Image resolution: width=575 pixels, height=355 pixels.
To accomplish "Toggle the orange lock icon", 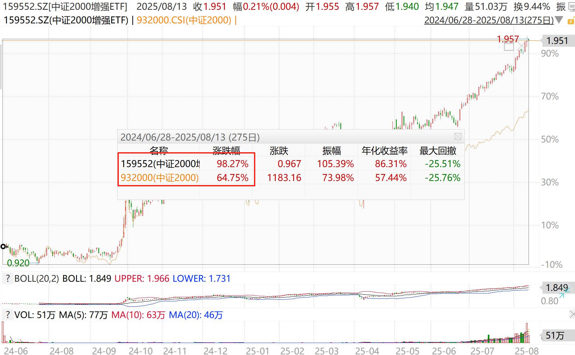I will tap(571, 21).
